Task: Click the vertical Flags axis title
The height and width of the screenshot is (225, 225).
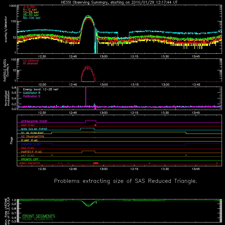Action: pyautogui.click(x=11, y=140)
